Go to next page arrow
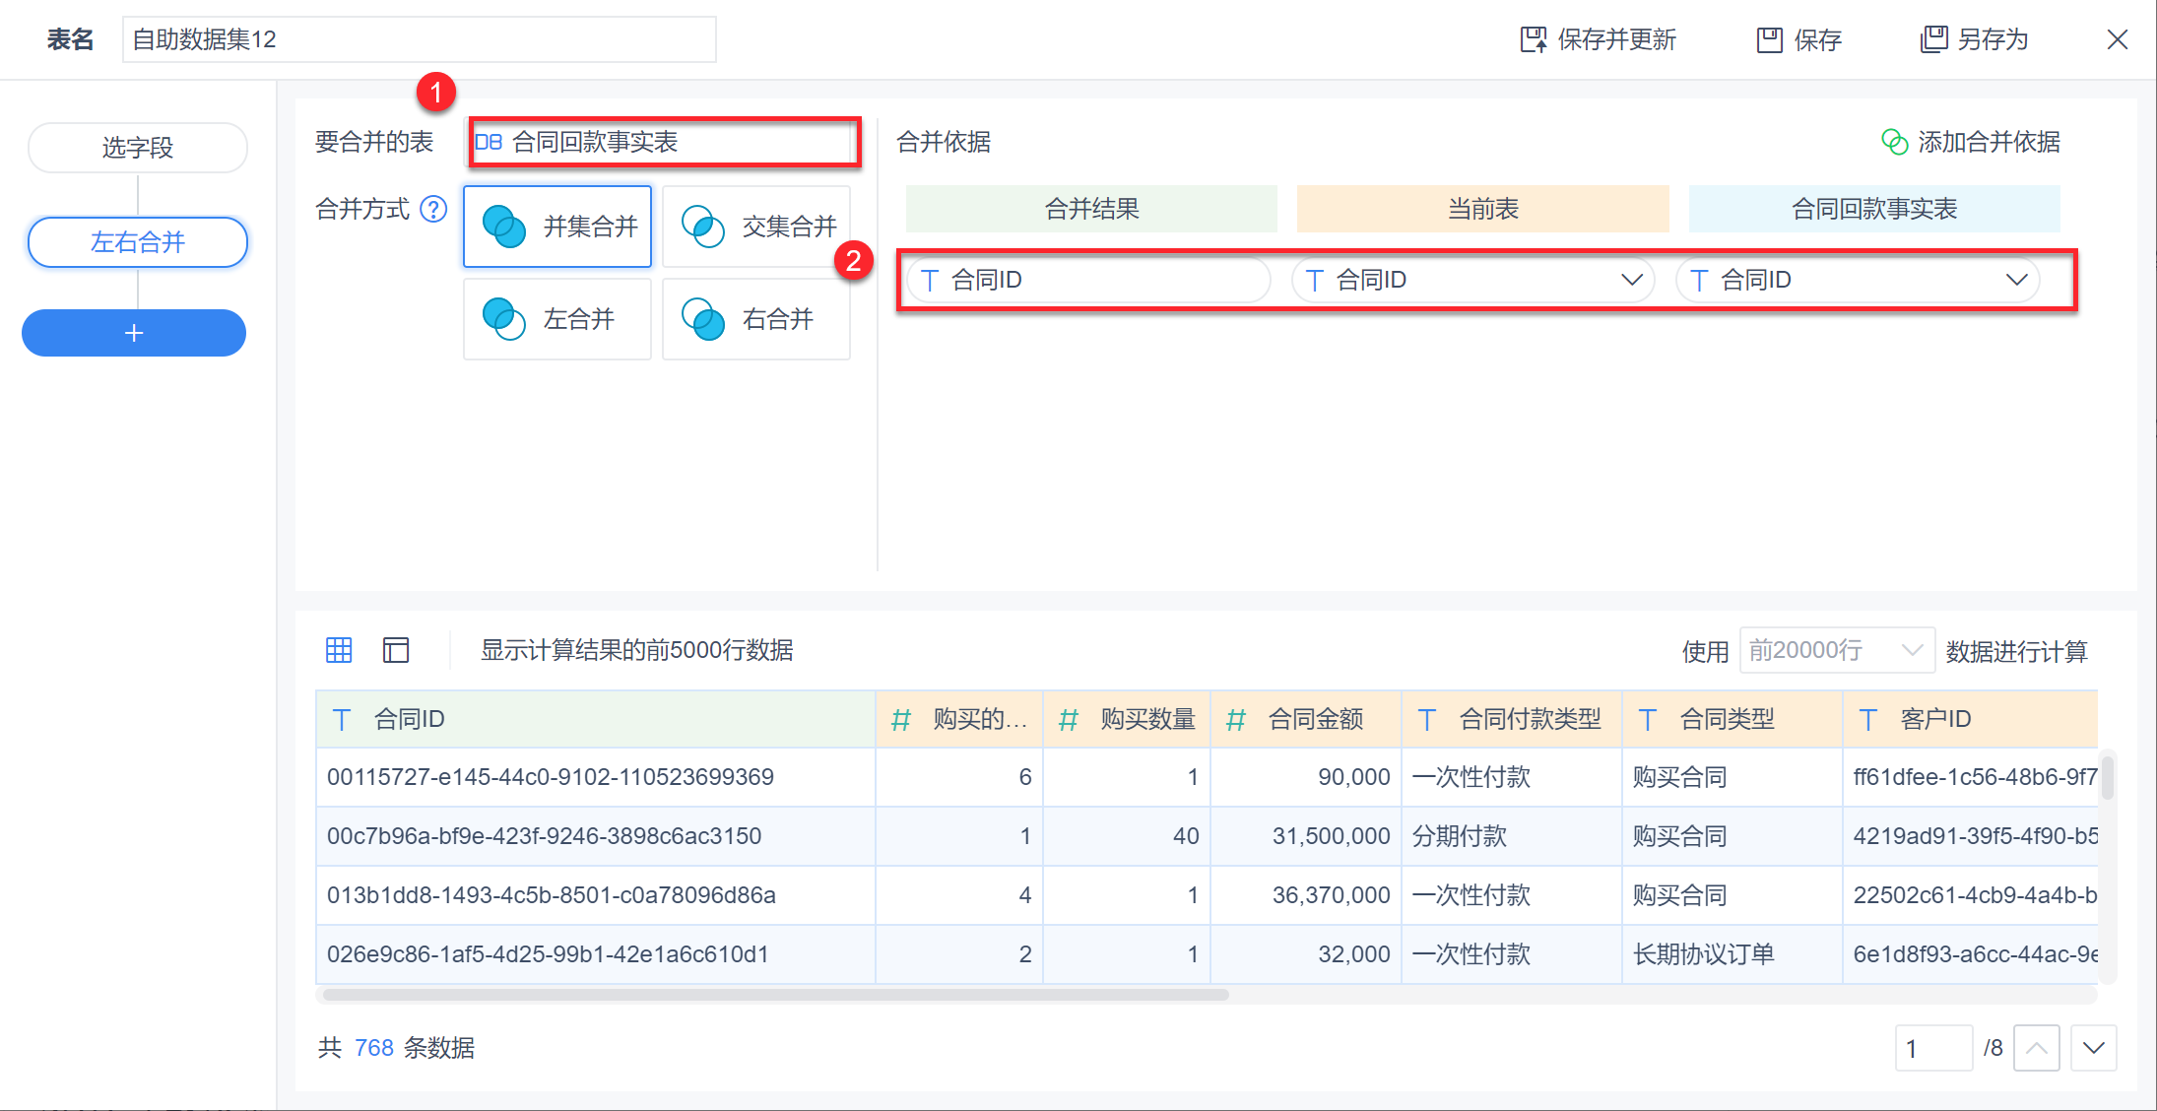The height and width of the screenshot is (1111, 2157). pos(2093,1048)
